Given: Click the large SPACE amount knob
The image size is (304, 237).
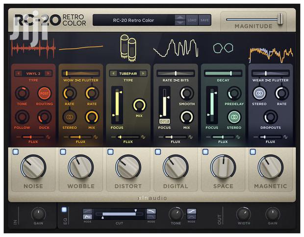Looking at the screenshot, I should pos(223,167).
